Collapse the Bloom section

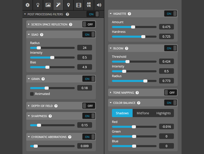[111, 48]
